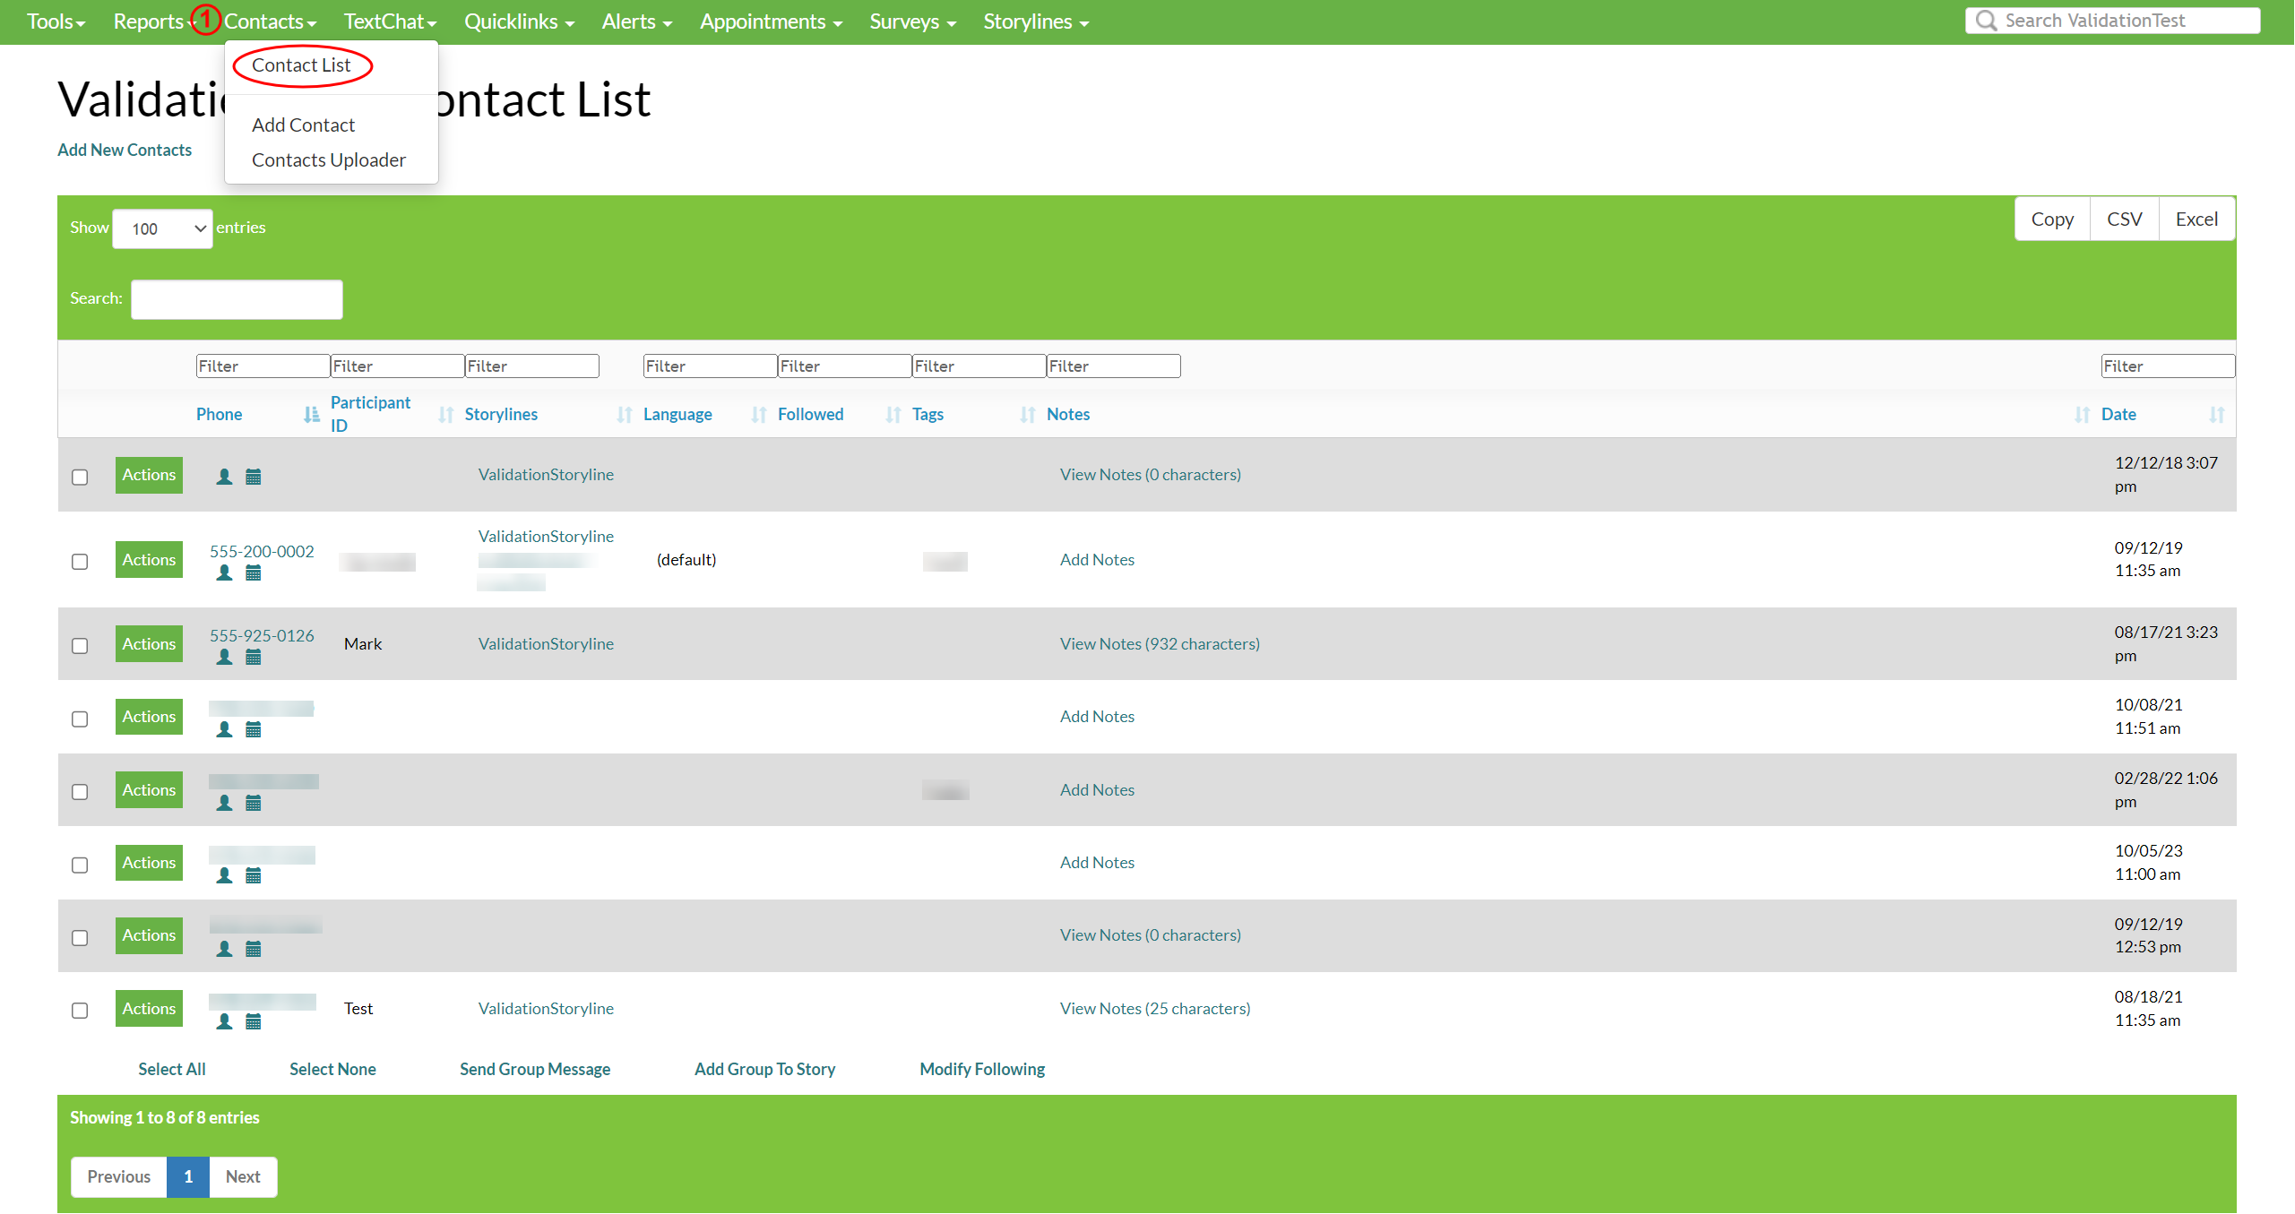Select Add Contact from Contacts menu
This screenshot has width=2295, height=1214.
point(303,125)
